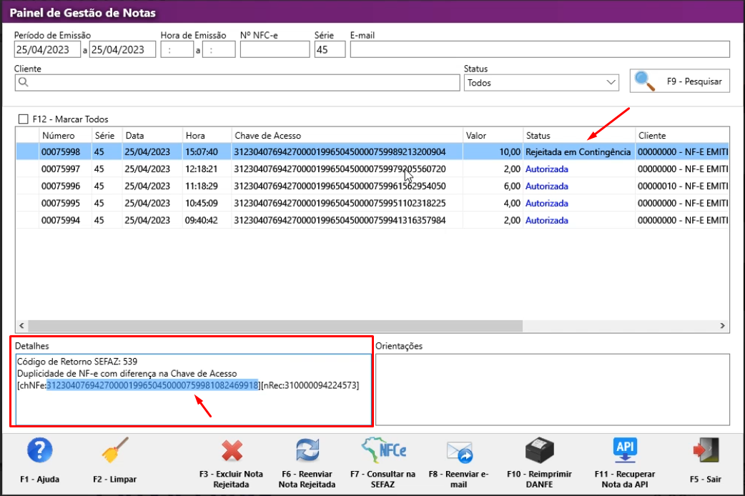Click the Nº NFC-e input field

coord(275,49)
